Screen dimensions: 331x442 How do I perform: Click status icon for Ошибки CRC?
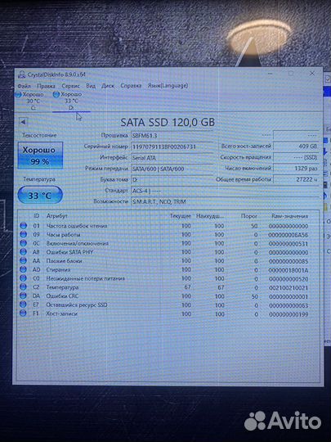(24, 295)
